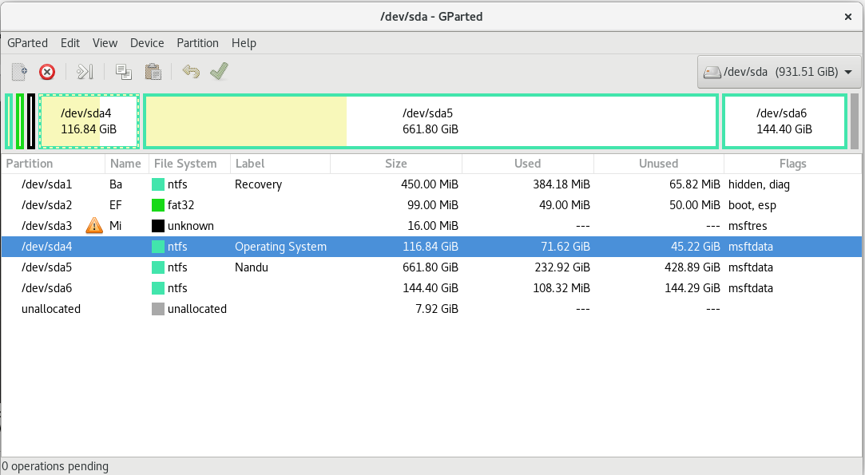
Task: Open the Partition menu
Action: pyautogui.click(x=197, y=43)
